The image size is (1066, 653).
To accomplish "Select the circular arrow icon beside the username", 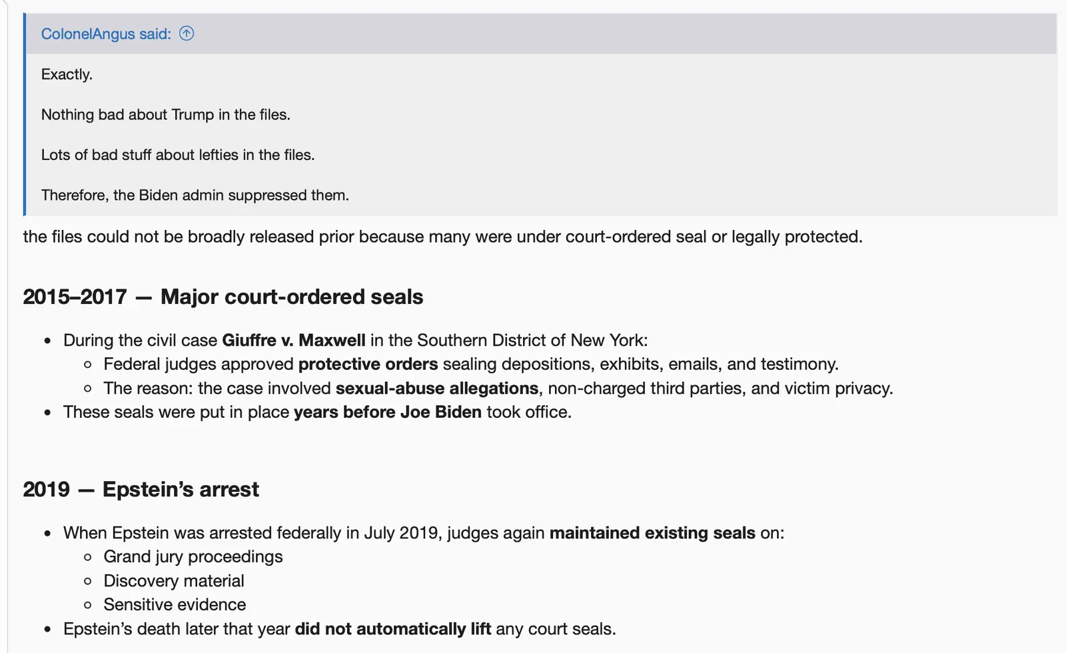I will pos(187,33).
